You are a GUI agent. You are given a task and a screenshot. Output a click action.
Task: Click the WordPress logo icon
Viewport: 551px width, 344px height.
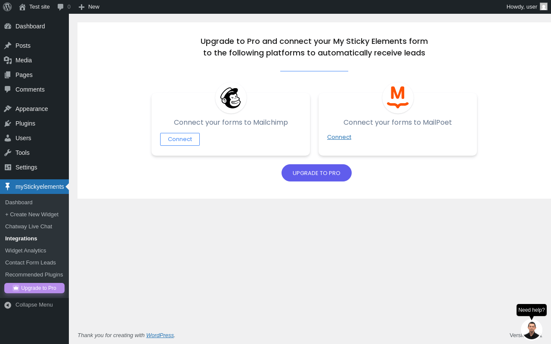(x=7, y=7)
